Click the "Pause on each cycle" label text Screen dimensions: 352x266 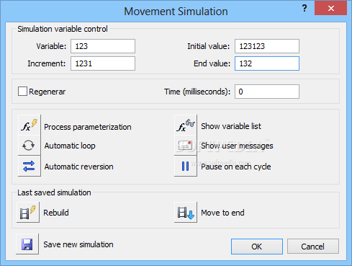236,167
